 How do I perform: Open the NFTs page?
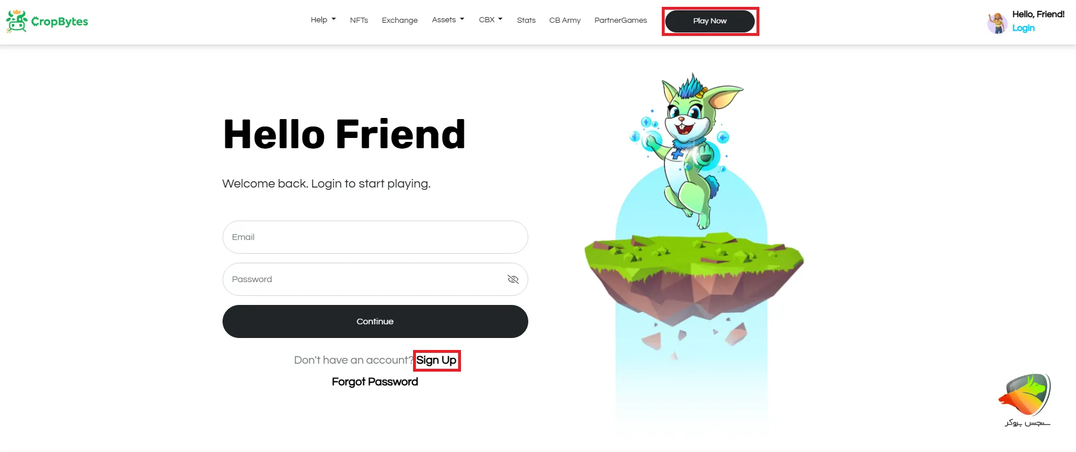click(359, 21)
